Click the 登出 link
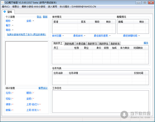The image size is (155, 122). point(39,17)
